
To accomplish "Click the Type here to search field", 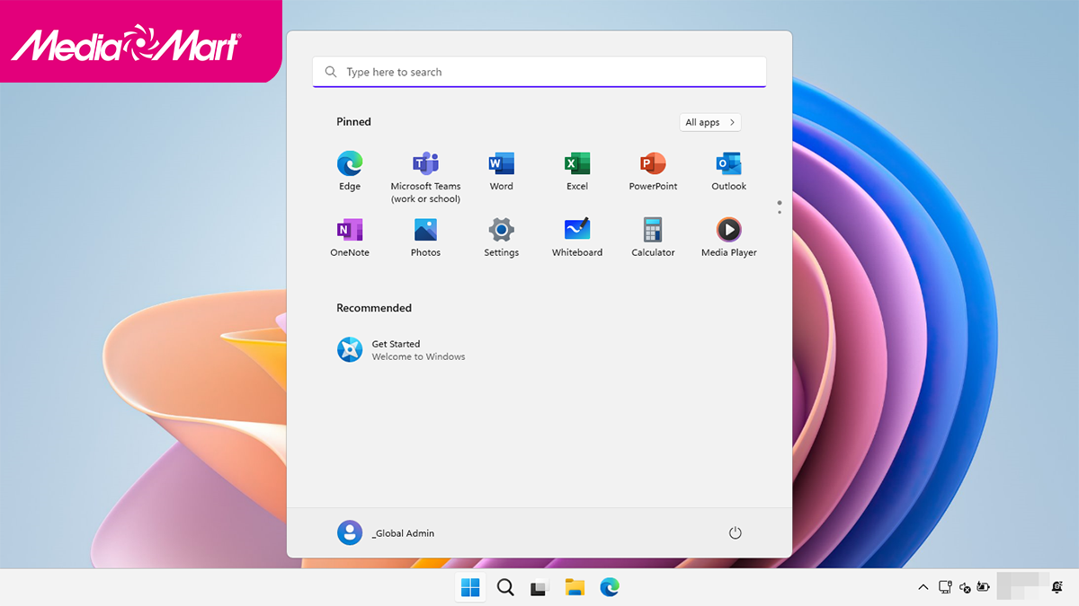I will coord(539,72).
